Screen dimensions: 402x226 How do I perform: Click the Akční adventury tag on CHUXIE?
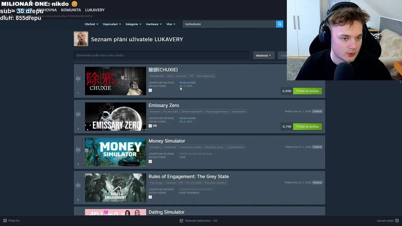[x=205, y=76]
